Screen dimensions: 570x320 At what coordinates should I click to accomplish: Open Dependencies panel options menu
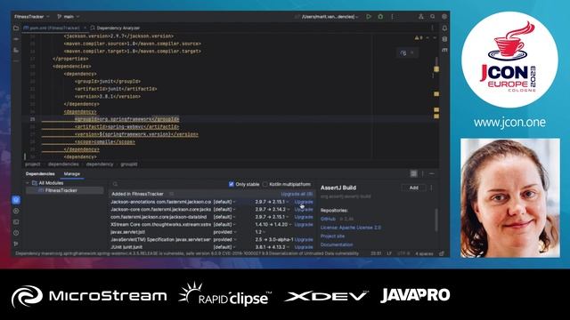point(423,174)
